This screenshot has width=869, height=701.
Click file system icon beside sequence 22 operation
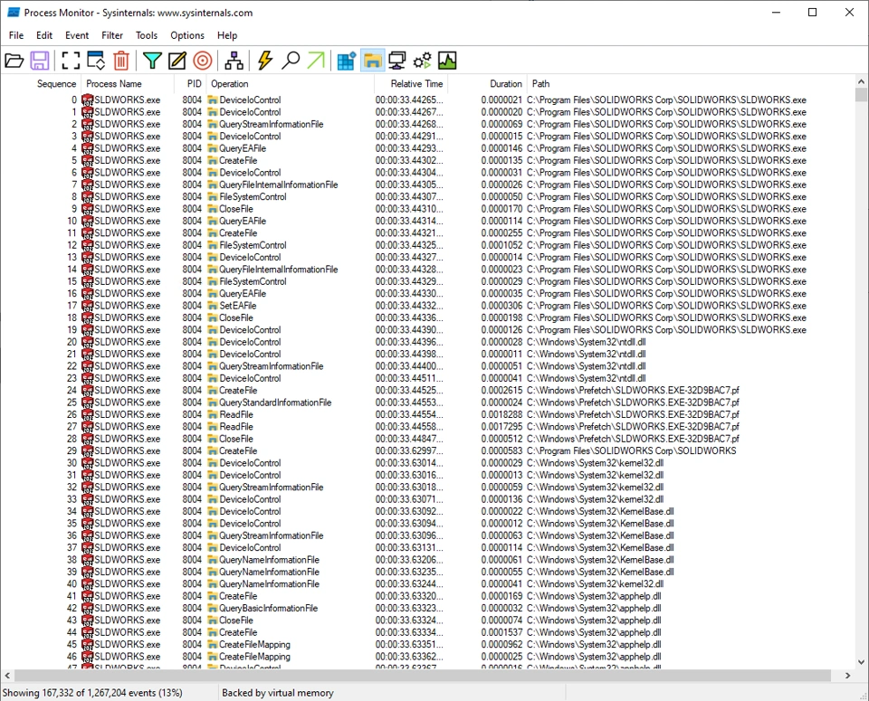(x=212, y=366)
